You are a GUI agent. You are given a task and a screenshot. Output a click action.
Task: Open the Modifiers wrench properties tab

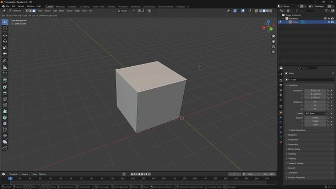[x=281, y=118]
